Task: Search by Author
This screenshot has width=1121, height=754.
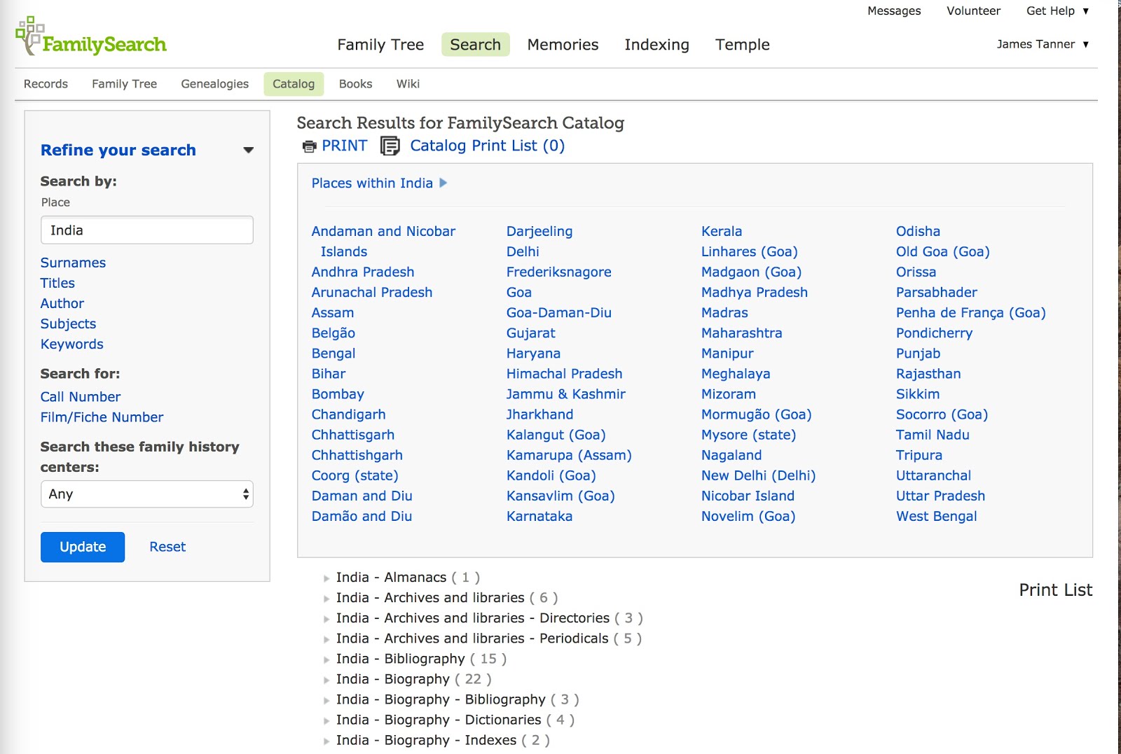Action: click(62, 303)
